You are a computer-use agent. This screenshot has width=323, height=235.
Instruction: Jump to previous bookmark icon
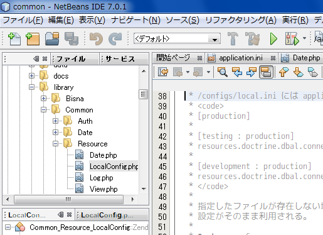284,72
